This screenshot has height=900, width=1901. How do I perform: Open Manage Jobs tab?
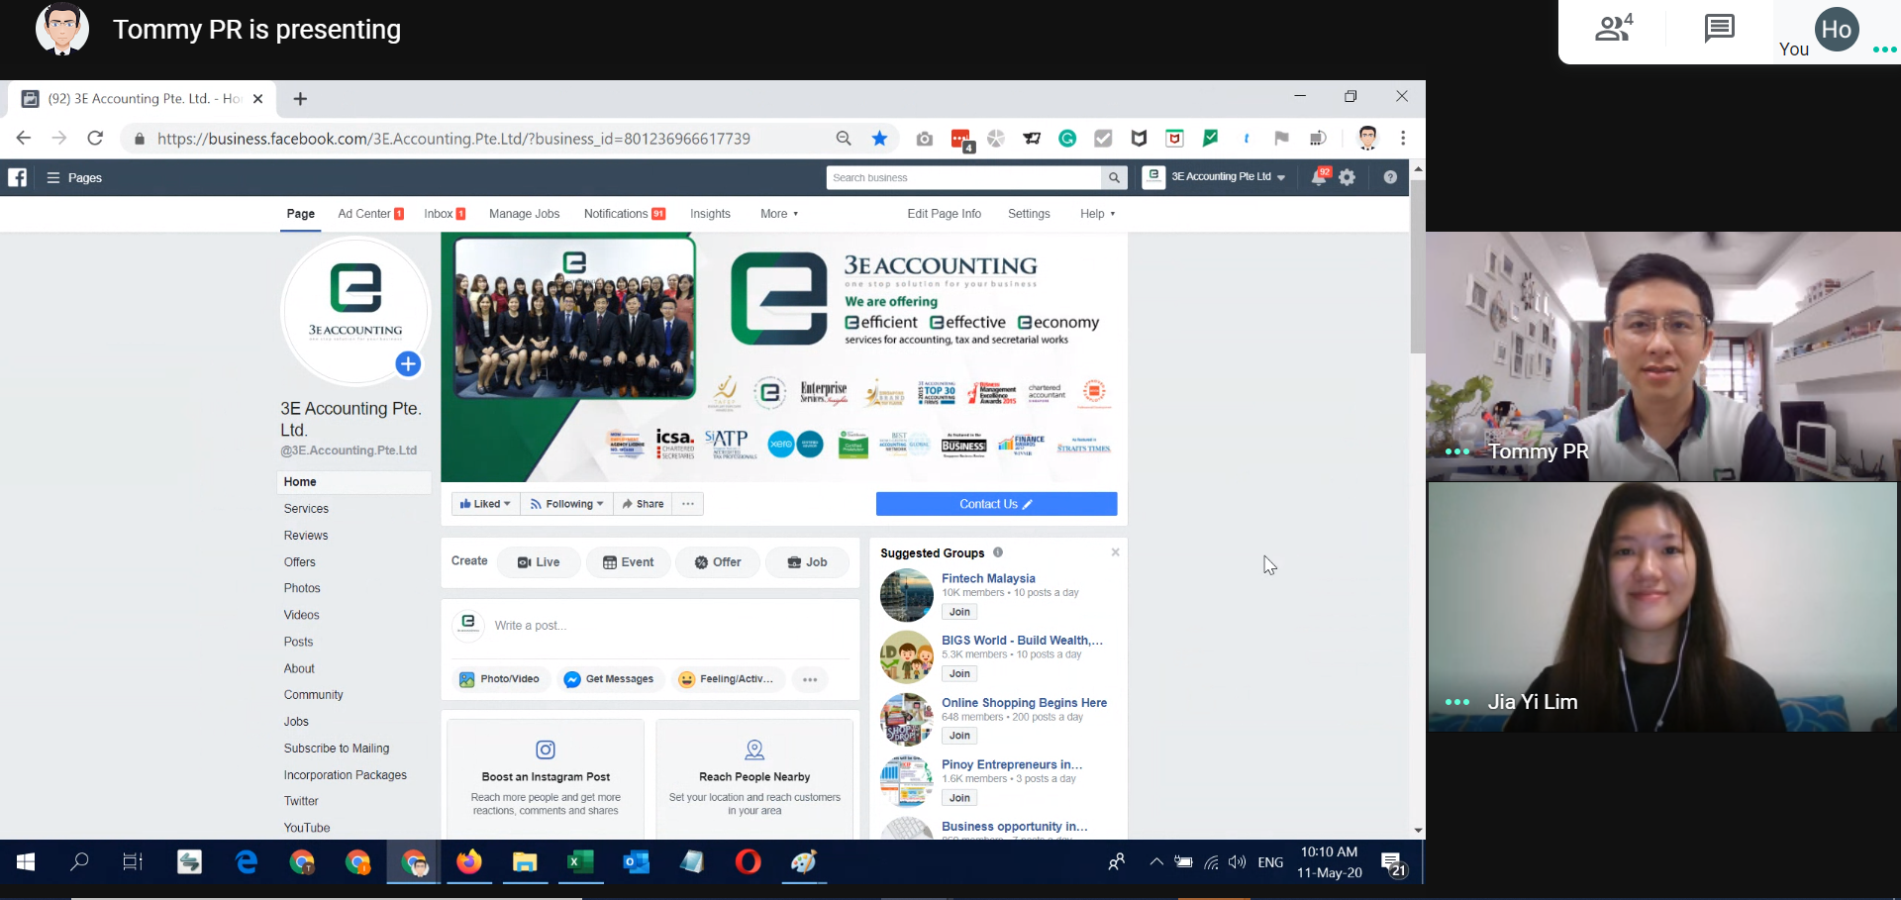pos(524,214)
